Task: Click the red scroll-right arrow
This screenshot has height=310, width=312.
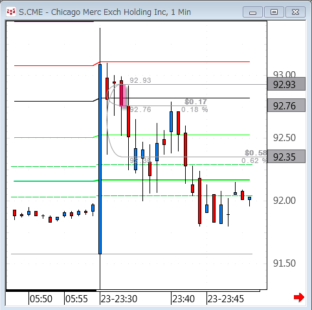Action: pyautogui.click(x=299, y=297)
